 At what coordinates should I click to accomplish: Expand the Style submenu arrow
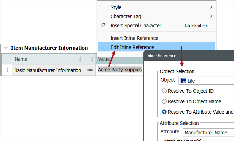211,7
